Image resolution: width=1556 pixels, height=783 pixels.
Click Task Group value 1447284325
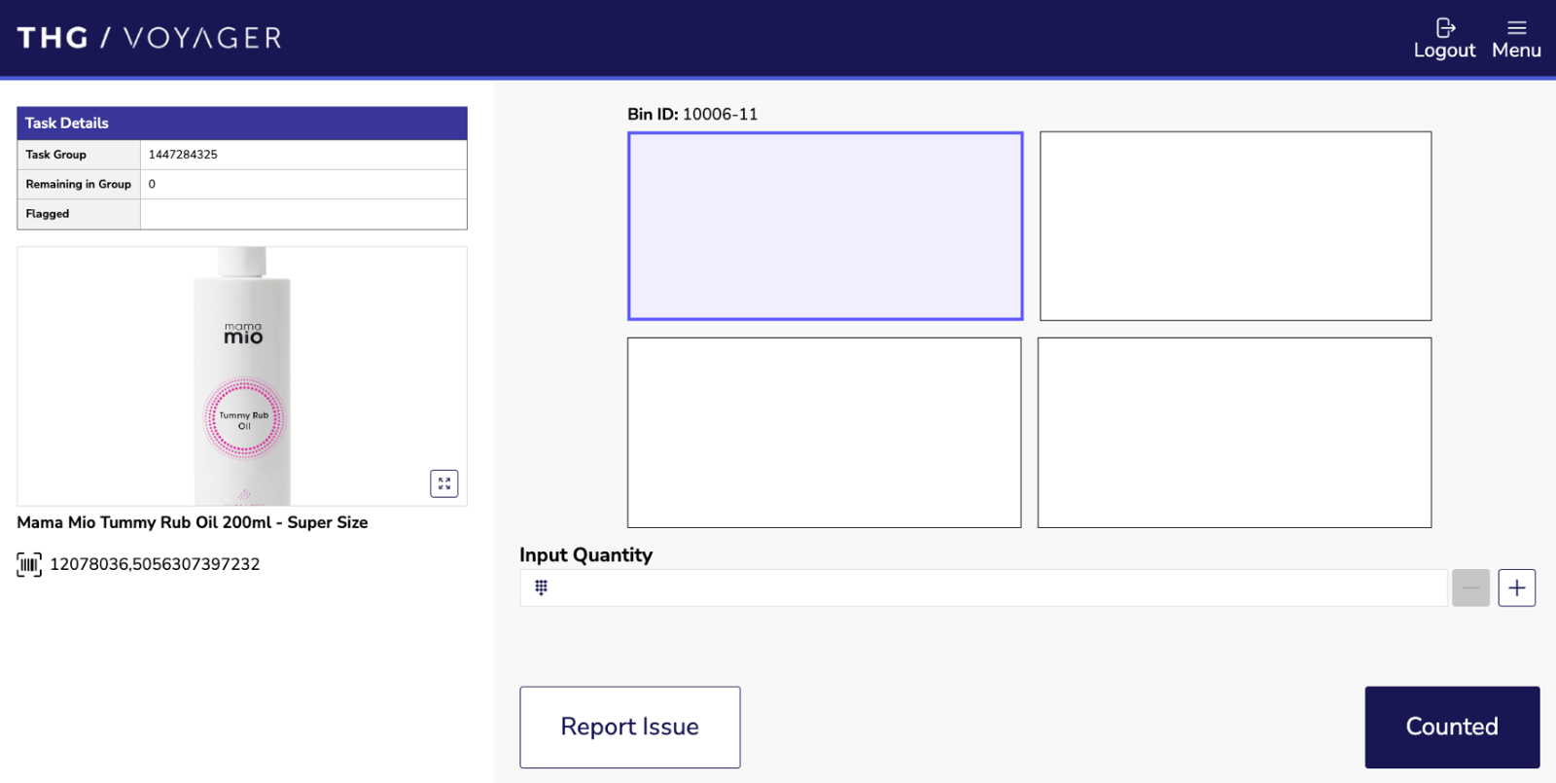click(183, 155)
